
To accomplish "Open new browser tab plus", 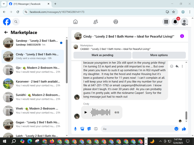I will pyautogui.click(x=55, y=4).
